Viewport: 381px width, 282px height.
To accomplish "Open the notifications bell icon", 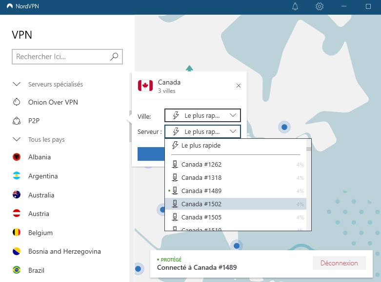I will pyautogui.click(x=295, y=6).
